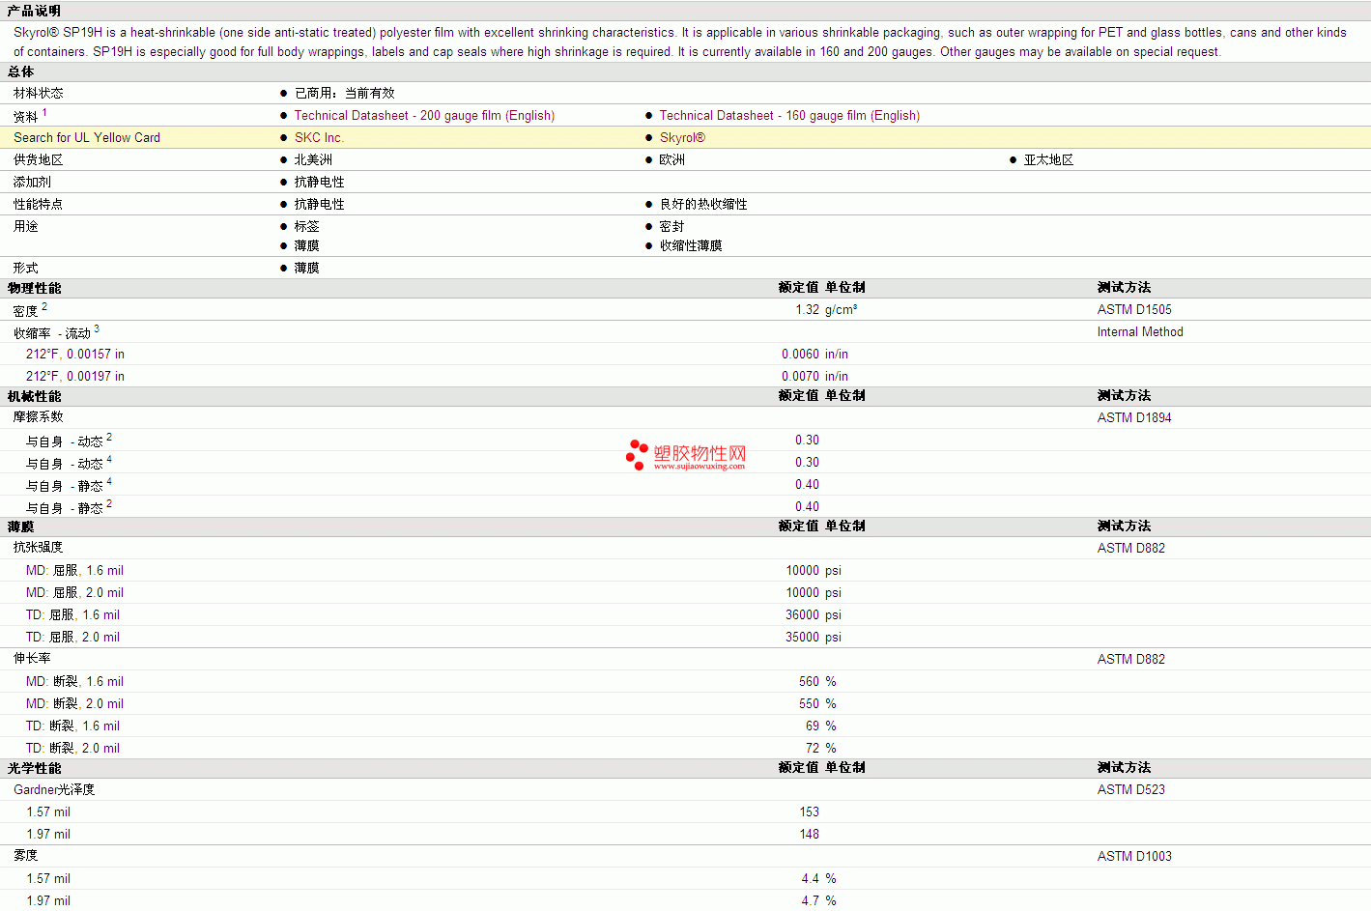Screen dimensions: 1371x911
Task: Click the 用途 row label
Action: (x=26, y=226)
